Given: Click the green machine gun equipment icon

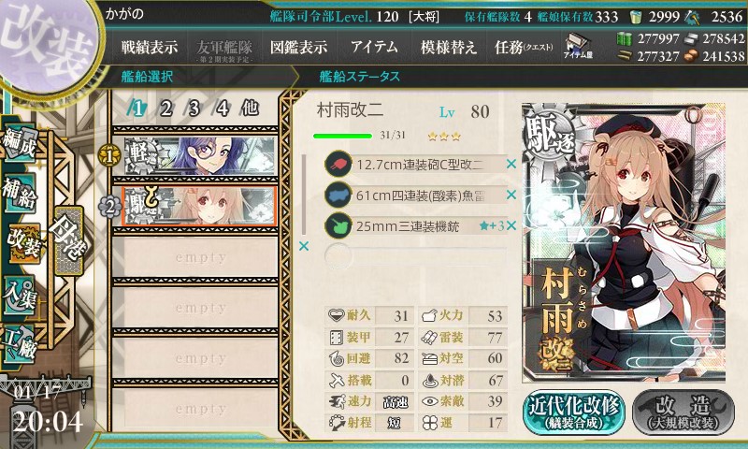Looking at the screenshot, I should coord(338,225).
